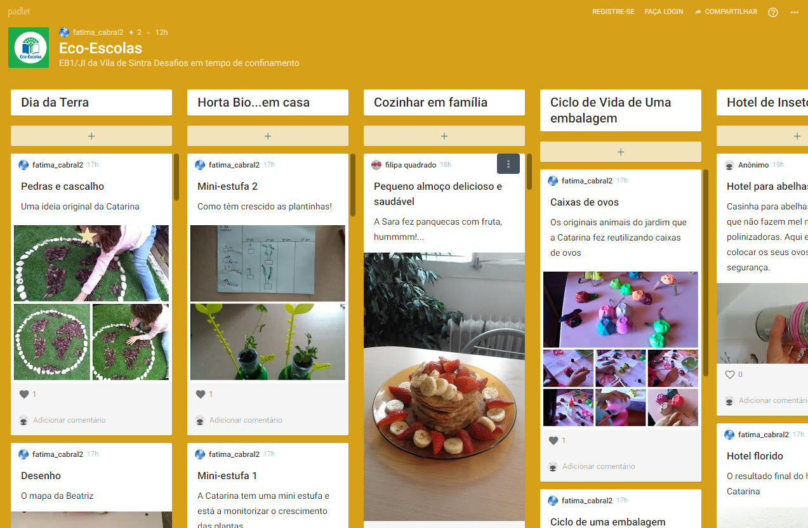The height and width of the screenshot is (528, 808).
Task: Add comment on Hotel para abelhas post
Action: click(x=773, y=400)
